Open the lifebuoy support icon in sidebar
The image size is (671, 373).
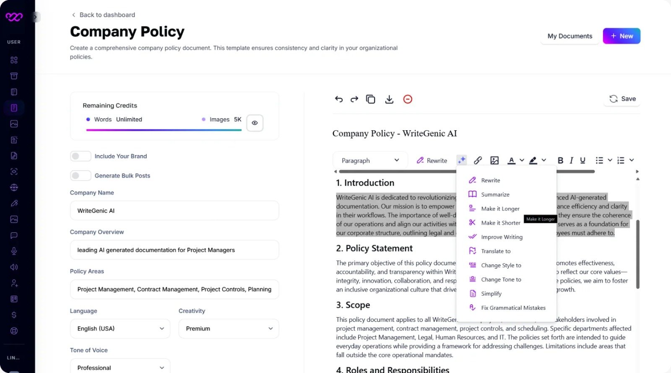point(14,331)
